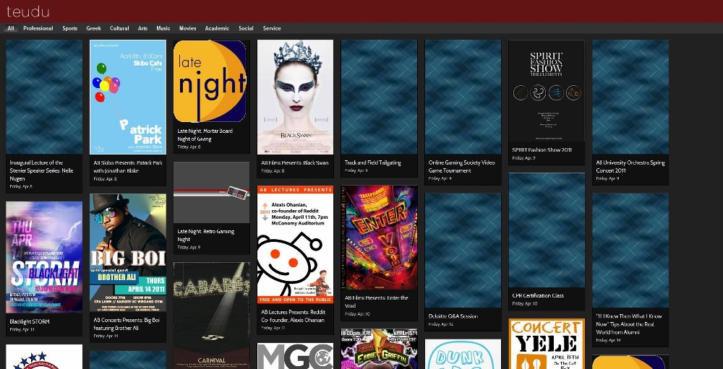Screen dimensions: 723x369
Task: Open AB Concerts Presents: Big Boi title
Action: (127, 324)
